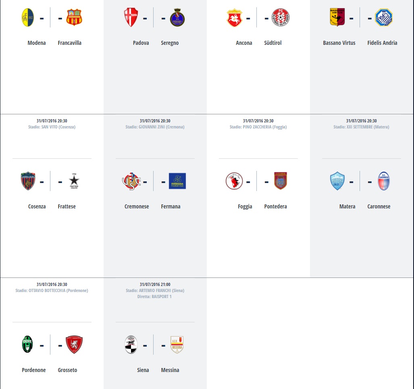Open the Cosenza team crest
The height and width of the screenshot is (389, 414).
28,181
